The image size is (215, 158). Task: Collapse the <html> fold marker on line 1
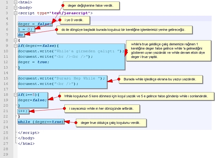[15, 2]
